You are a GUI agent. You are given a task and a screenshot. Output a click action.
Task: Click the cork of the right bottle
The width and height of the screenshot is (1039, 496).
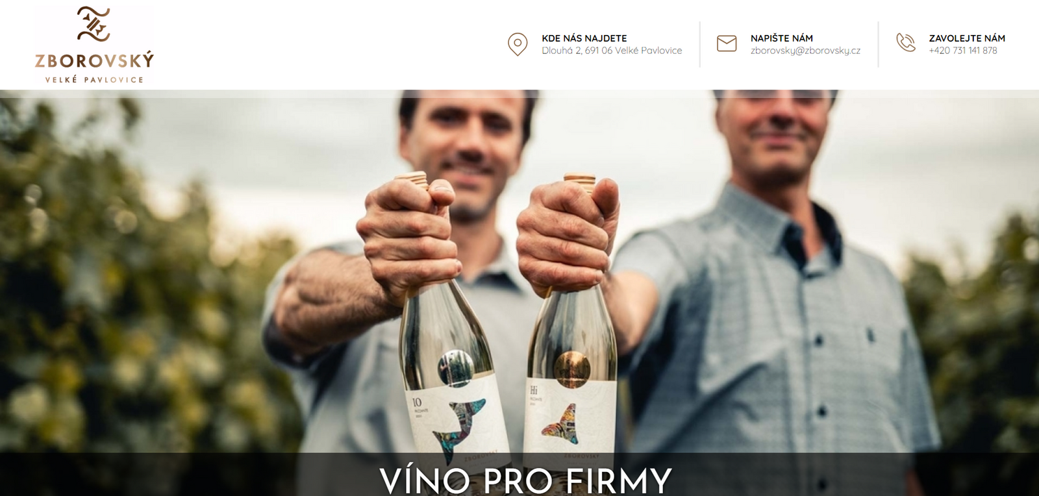coord(580,180)
